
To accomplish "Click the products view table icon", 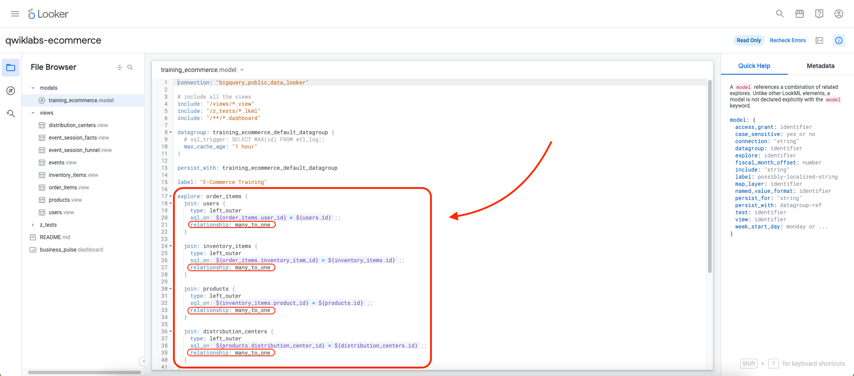I will (42, 200).
